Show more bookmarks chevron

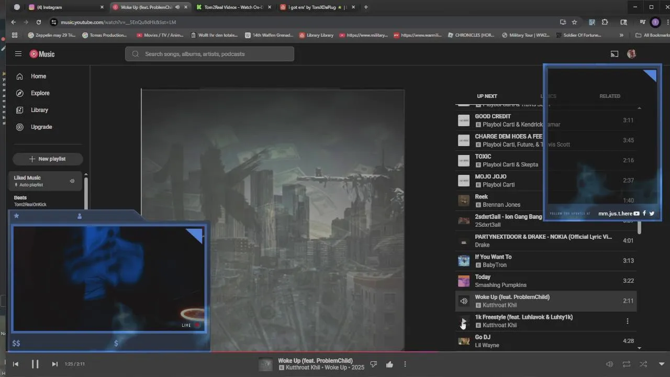(621, 35)
